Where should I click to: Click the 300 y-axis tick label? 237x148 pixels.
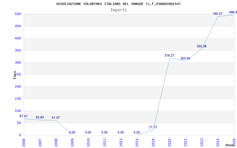[18, 62]
